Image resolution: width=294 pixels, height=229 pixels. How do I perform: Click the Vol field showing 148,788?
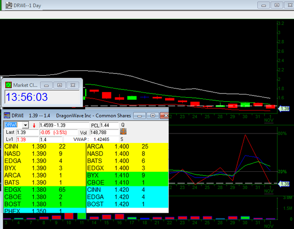(104, 133)
